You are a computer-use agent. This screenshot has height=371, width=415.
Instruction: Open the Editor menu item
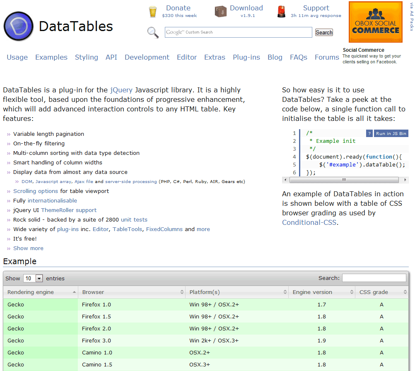[x=187, y=58]
